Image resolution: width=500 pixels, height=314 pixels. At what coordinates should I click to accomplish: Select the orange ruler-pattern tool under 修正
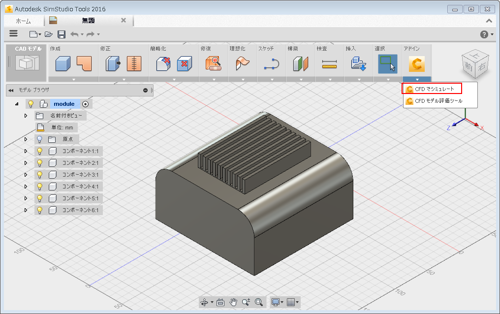coord(134,63)
